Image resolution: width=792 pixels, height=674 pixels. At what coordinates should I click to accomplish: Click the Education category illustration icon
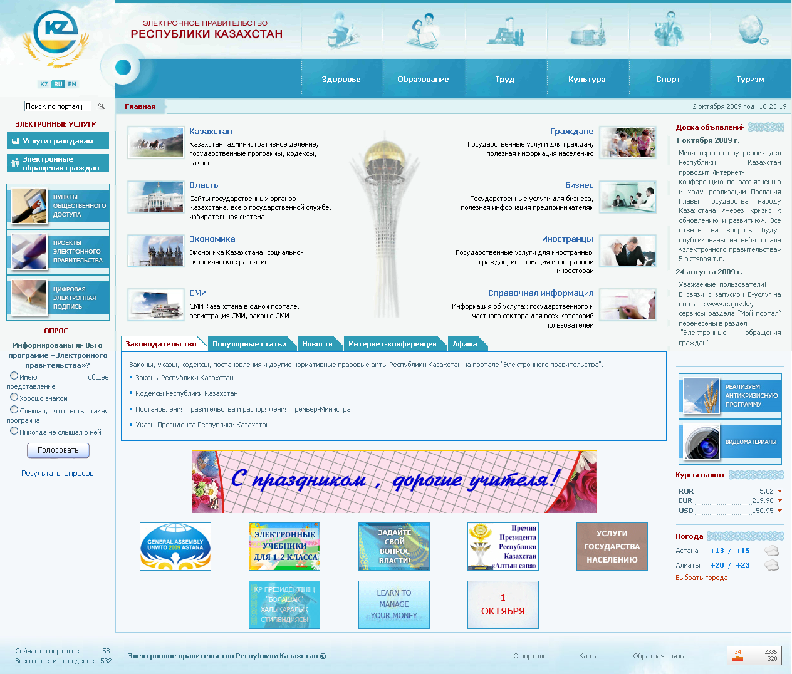coord(424,30)
